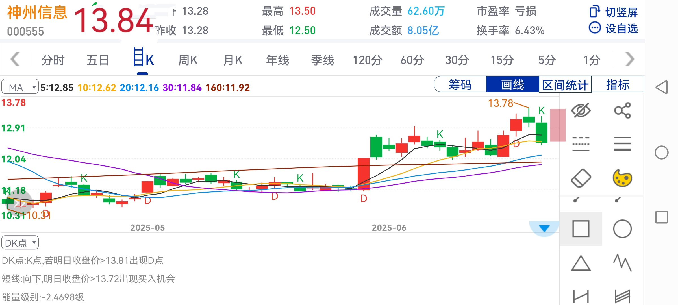Image resolution: width=678 pixels, height=305 pixels.
Task: Switch to 年线 yearly tab
Action: (x=277, y=60)
